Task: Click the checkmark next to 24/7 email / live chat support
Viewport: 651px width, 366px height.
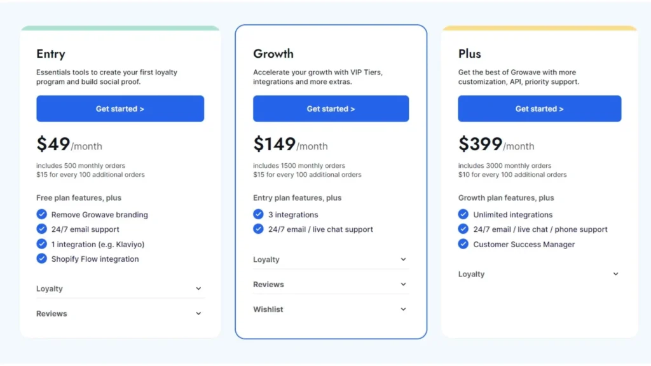Action: (258, 229)
